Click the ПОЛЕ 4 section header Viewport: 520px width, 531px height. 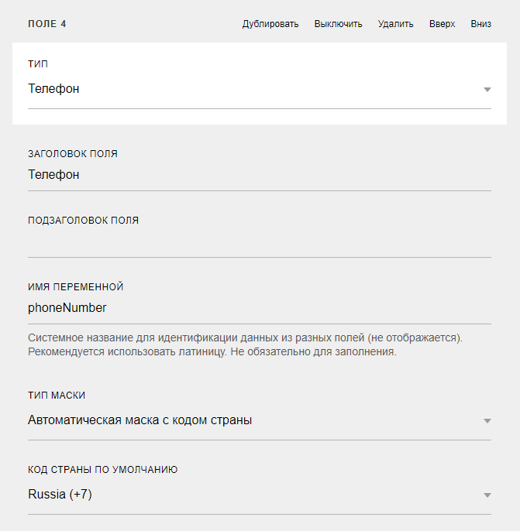click(47, 24)
